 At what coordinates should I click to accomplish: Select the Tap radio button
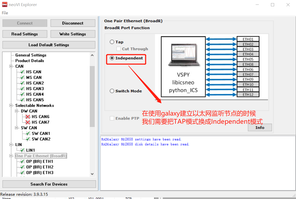pos(112,42)
